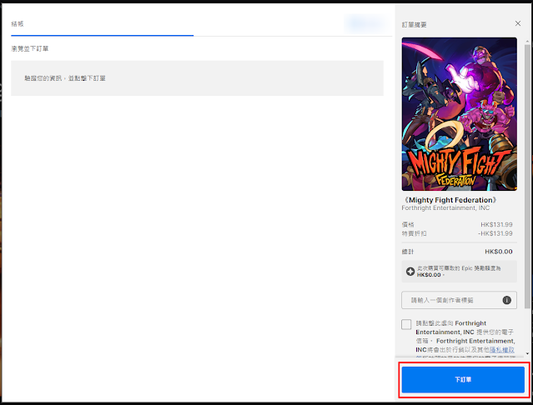Click the info icon in creator tag field
This screenshot has height=405, width=533.
click(x=506, y=300)
